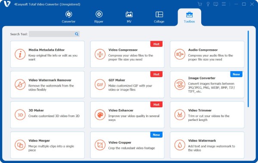Click the Hot badge on GIF Maker
The width and height of the screenshot is (258, 163).
coord(157,74)
